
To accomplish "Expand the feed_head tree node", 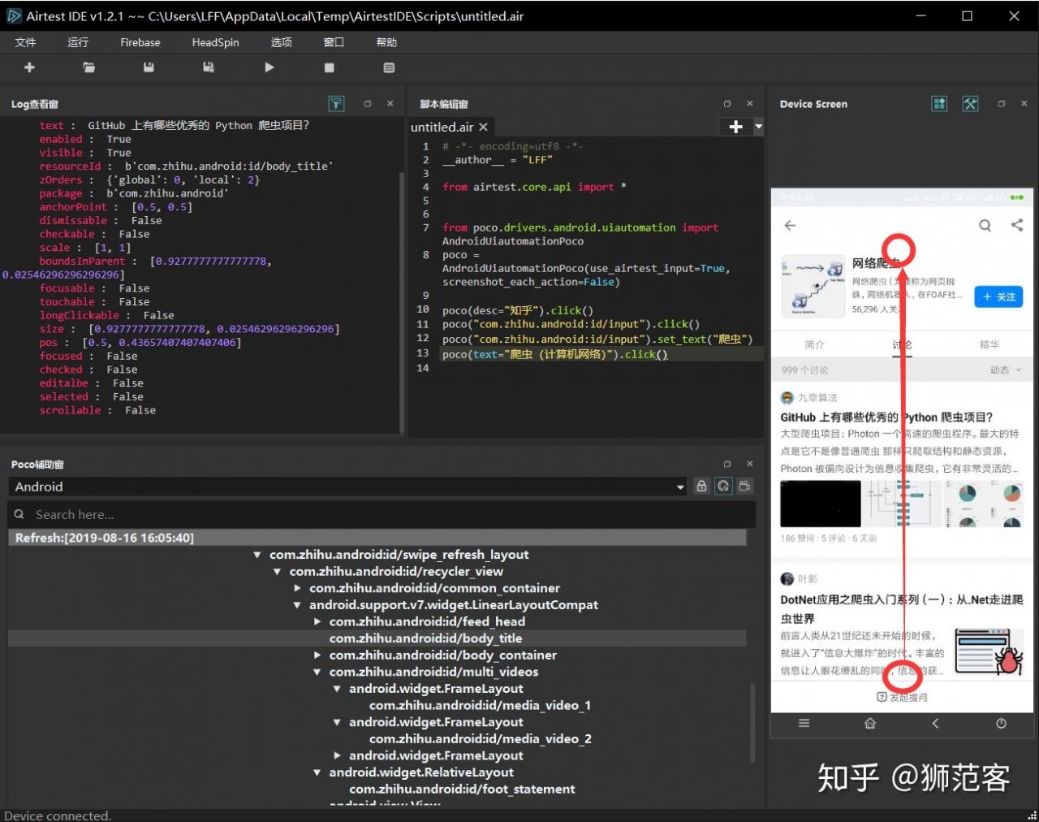I will coord(317,621).
